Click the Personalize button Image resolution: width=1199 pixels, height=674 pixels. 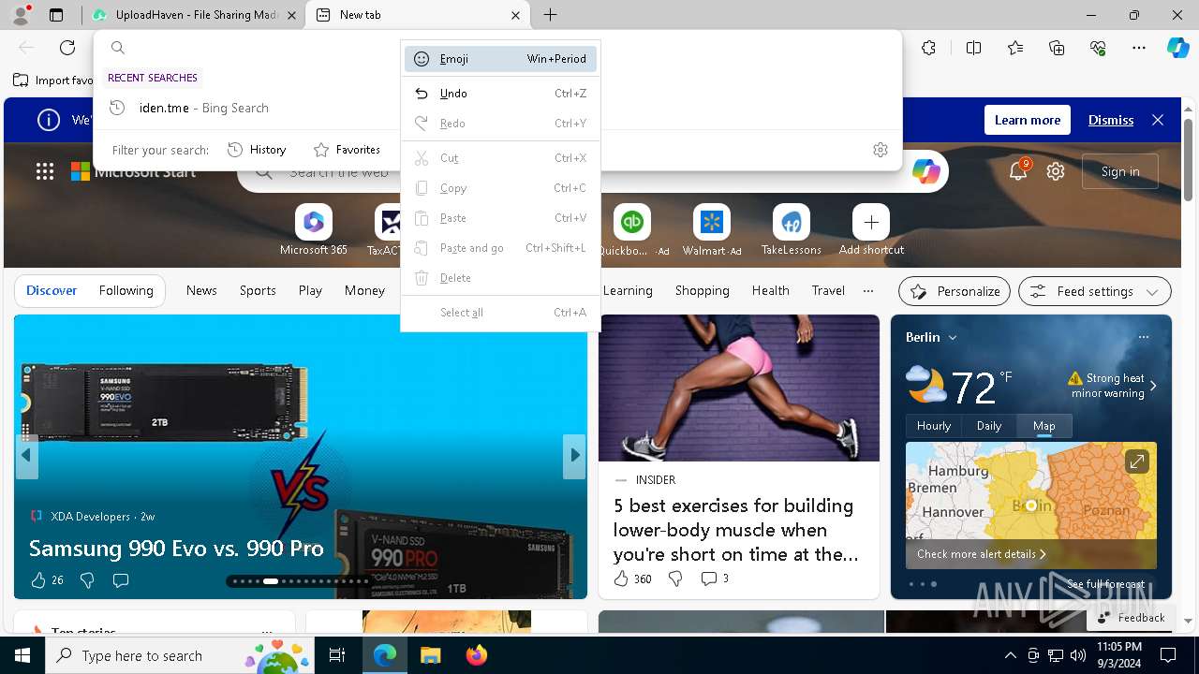coord(955,291)
